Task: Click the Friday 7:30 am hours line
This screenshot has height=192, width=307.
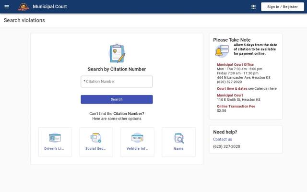Action: (x=237, y=73)
